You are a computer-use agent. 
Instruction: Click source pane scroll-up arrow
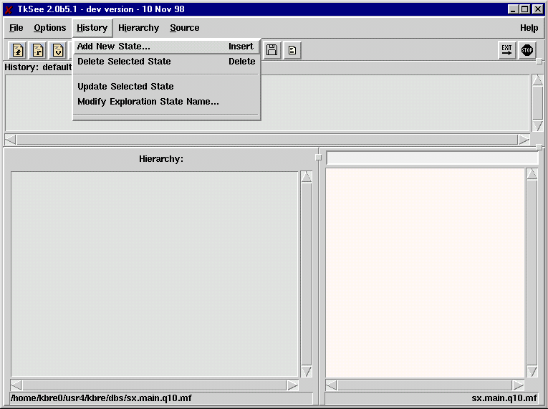532,174
